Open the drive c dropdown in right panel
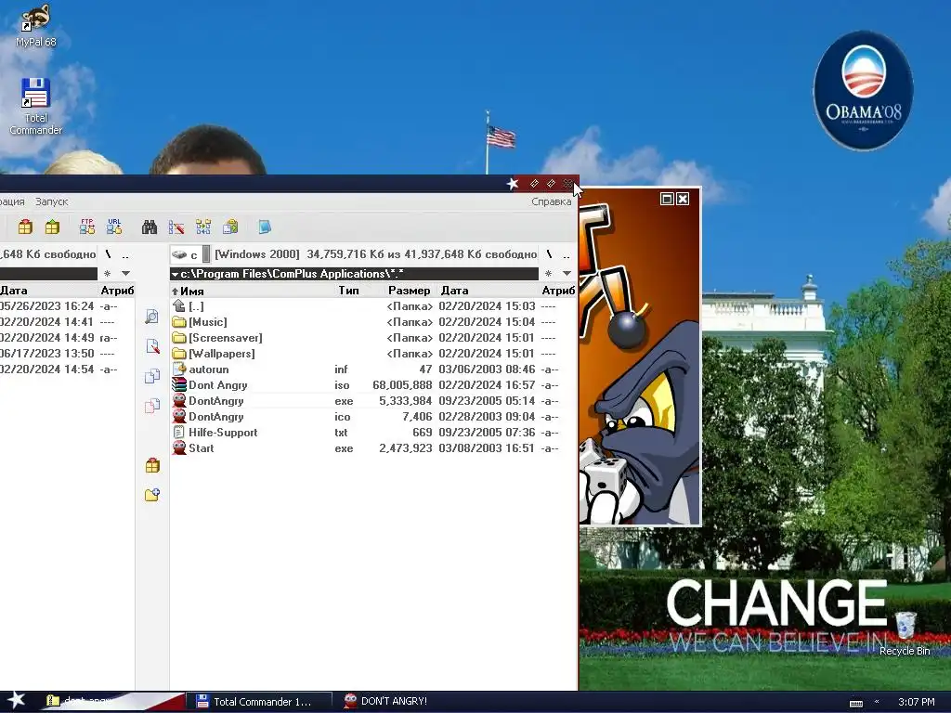The width and height of the screenshot is (951, 713). click(191, 254)
